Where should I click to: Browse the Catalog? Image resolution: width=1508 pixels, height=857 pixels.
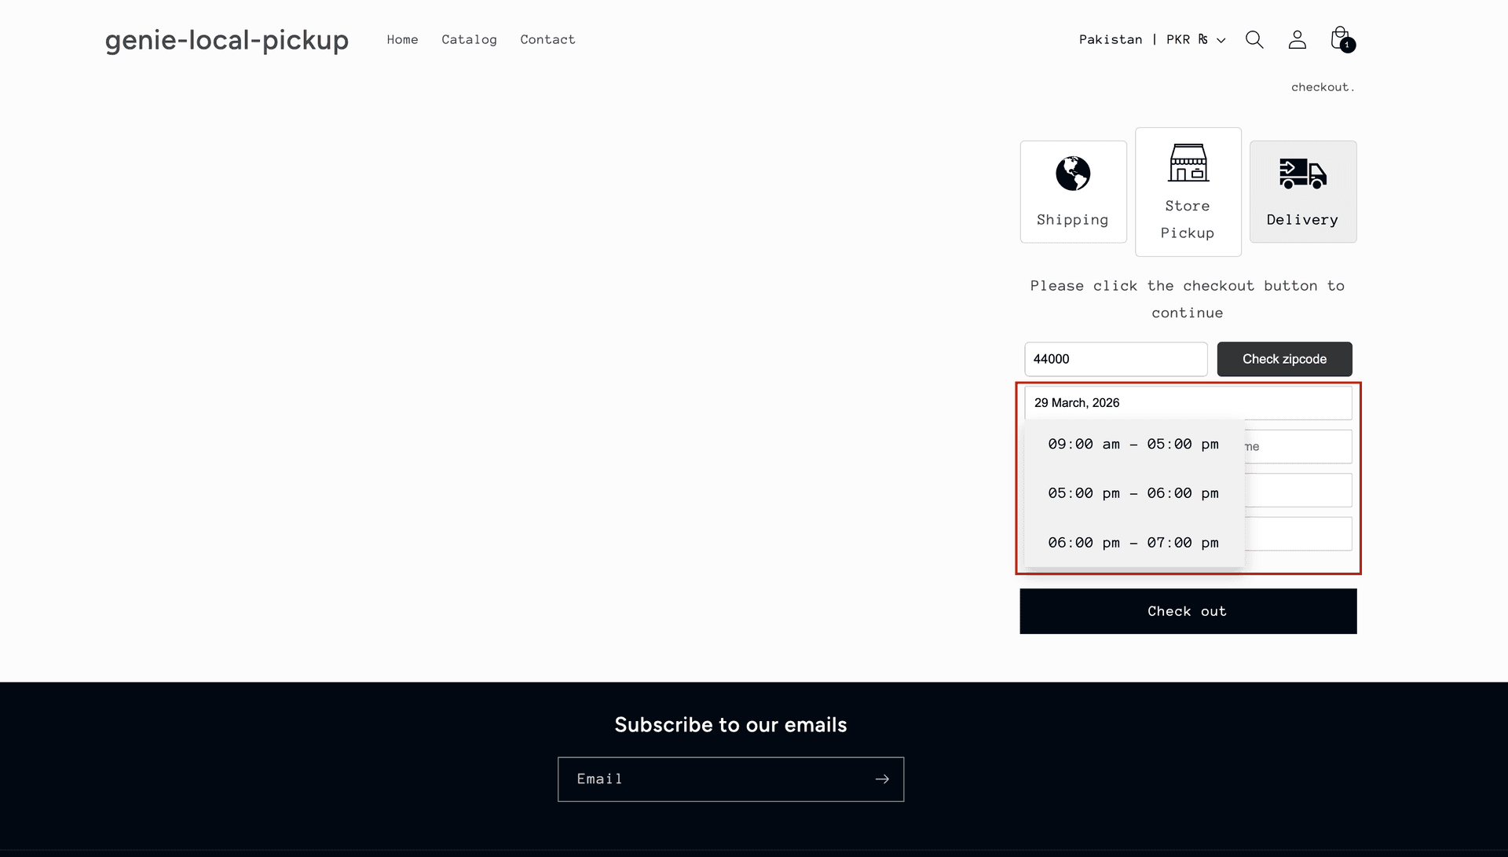tap(469, 39)
